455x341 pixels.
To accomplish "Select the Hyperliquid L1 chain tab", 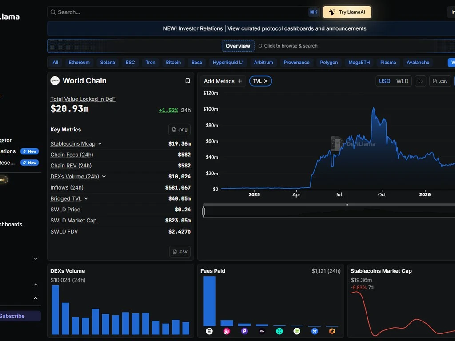I will (228, 62).
